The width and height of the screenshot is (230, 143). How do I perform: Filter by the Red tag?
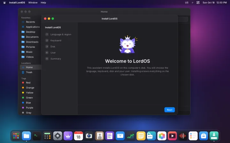pyautogui.click(x=31, y=83)
